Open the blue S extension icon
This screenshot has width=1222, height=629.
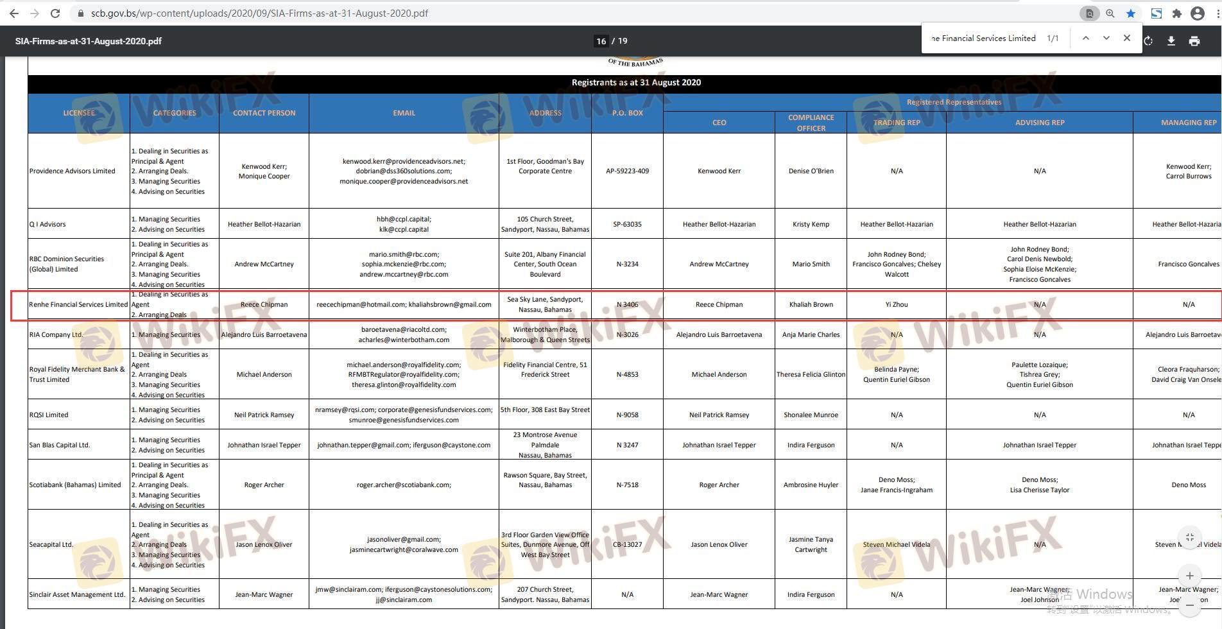[x=1157, y=13]
